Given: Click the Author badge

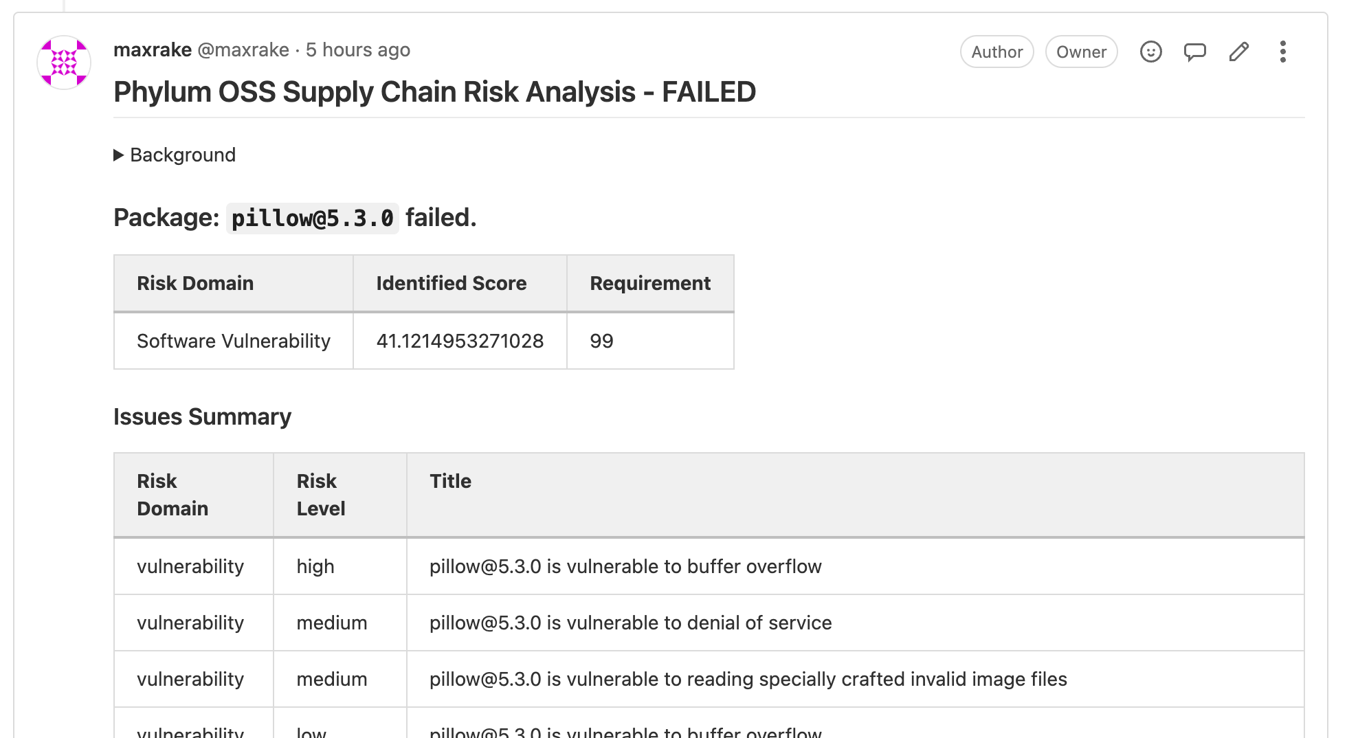Looking at the screenshot, I should 997,52.
